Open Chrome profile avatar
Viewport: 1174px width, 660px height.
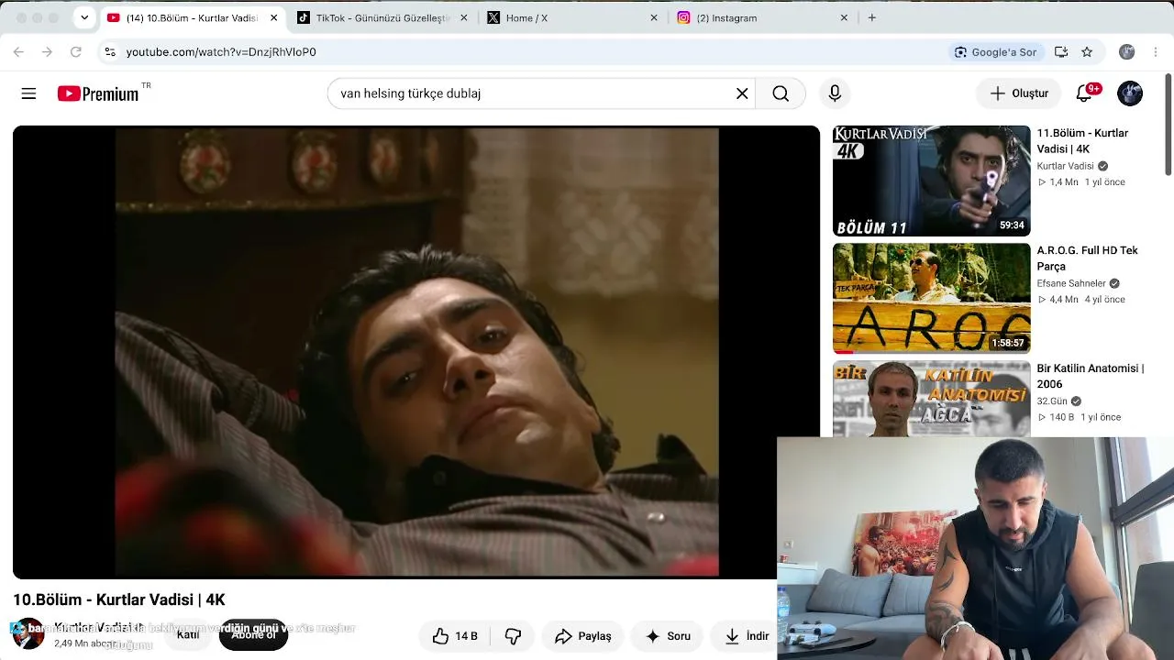1127,52
